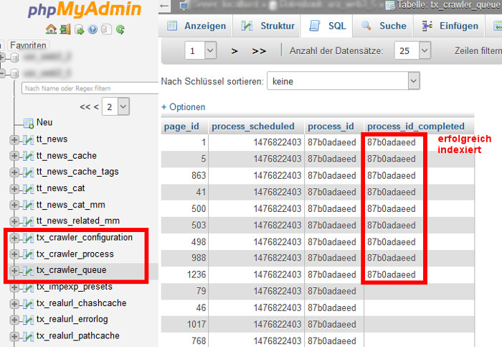Open the page number dropdown in sidebar
This screenshot has height=347, width=502.
click(116, 106)
